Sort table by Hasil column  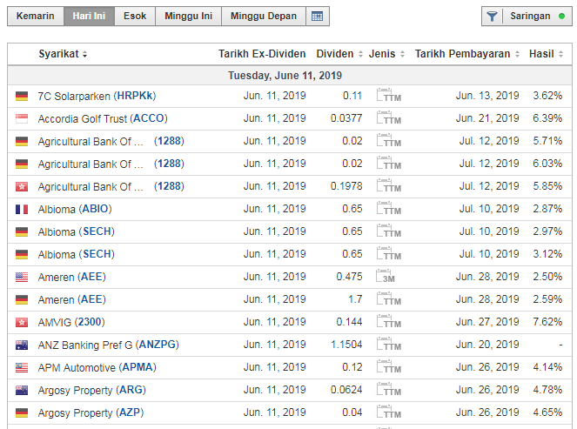tap(546, 54)
